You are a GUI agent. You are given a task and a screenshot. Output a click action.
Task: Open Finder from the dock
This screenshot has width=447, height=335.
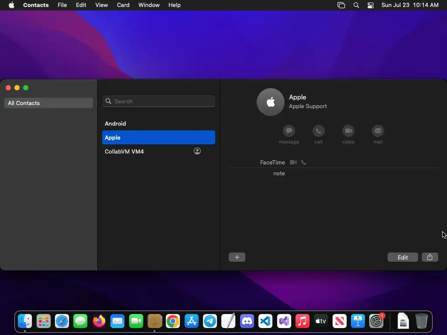(25, 321)
